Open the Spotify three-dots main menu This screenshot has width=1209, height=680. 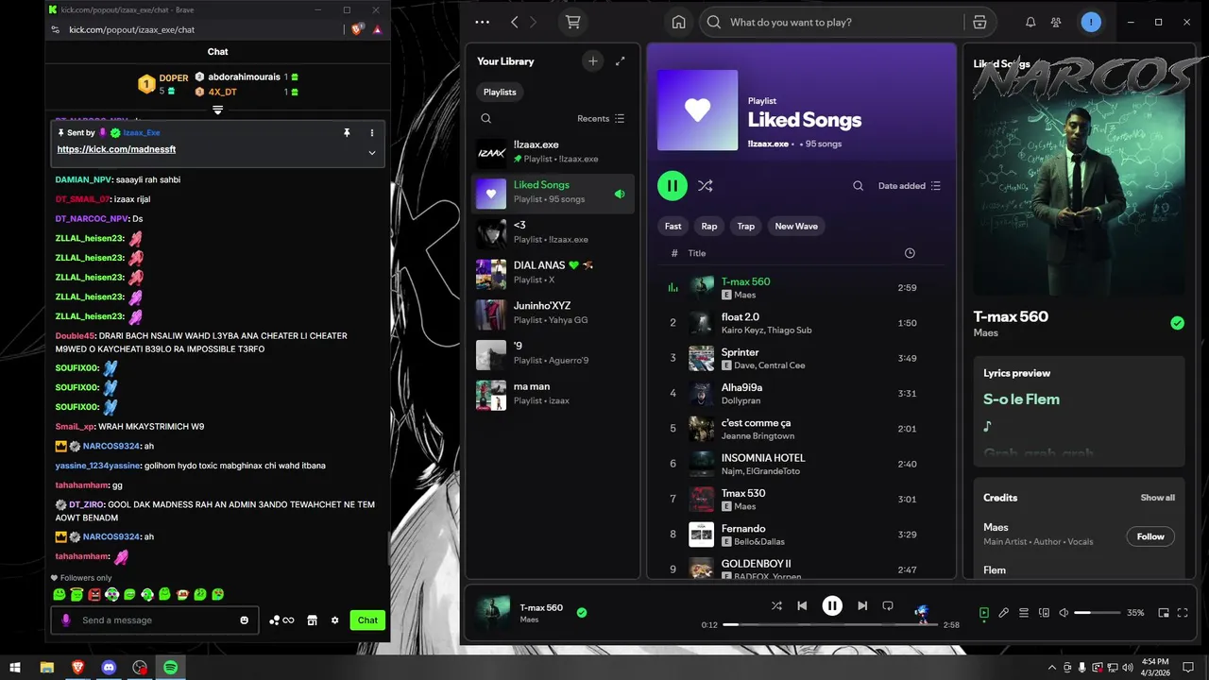coord(483,22)
